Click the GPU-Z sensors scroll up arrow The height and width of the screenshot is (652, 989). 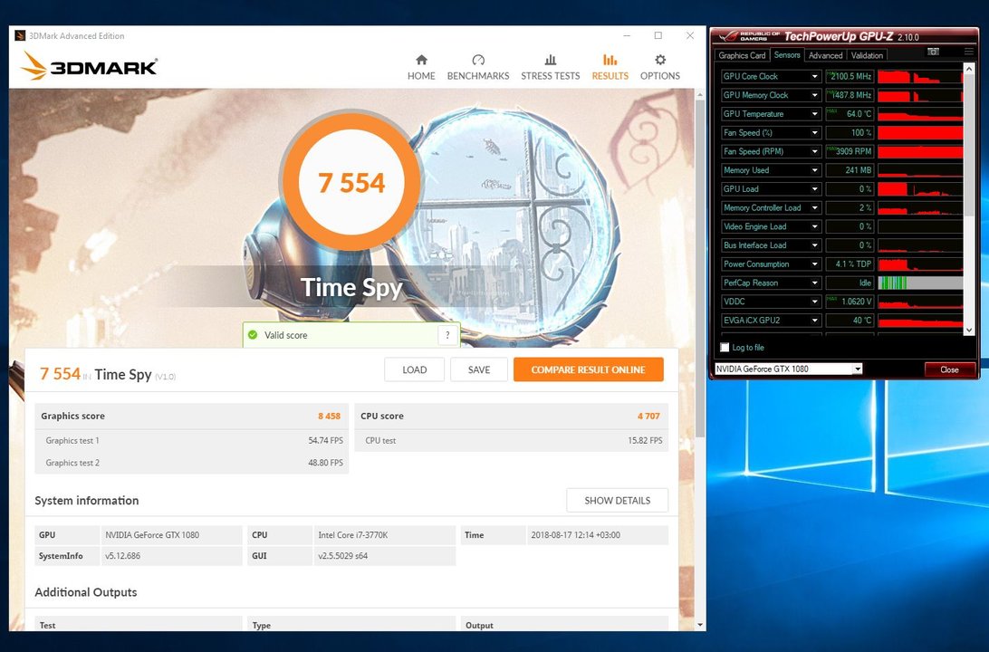click(x=969, y=68)
